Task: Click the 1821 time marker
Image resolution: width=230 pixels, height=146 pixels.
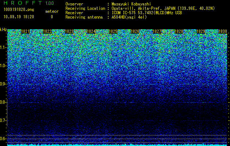Action: [x=25, y=31]
